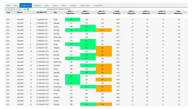Image resolution: width=193 pixels, height=109 pixels.
Task: Click the highlighted blue grid toolbar icon
Action: tap(28, 9)
